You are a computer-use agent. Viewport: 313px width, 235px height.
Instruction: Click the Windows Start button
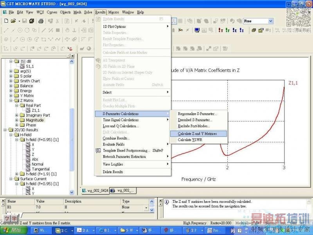pos(14,230)
